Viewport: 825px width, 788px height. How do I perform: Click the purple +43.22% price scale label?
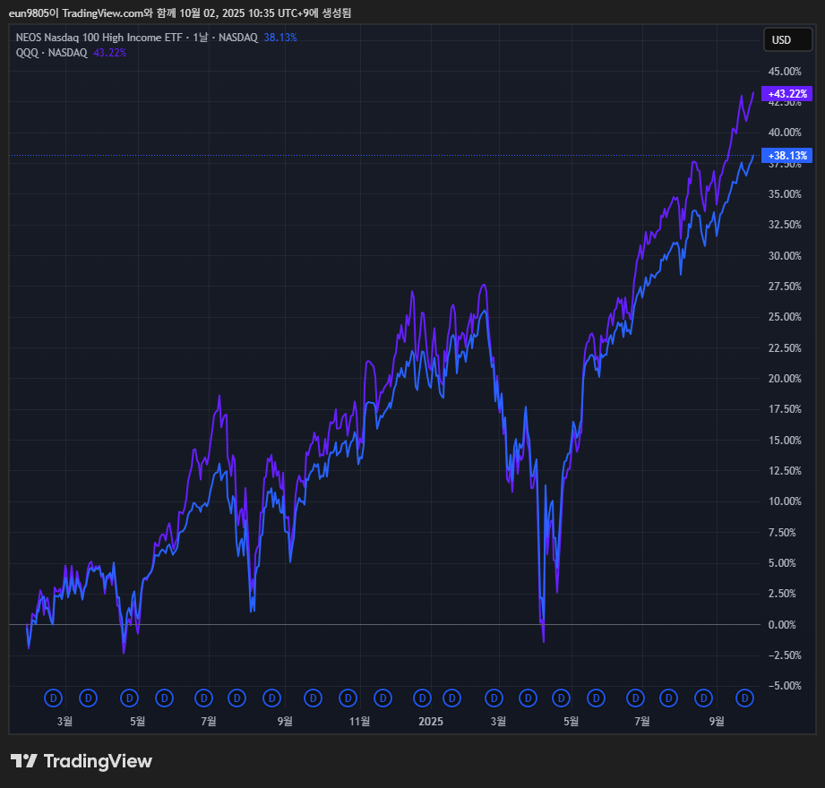786,94
